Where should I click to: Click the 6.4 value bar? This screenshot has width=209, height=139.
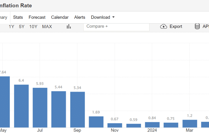point(21,106)
